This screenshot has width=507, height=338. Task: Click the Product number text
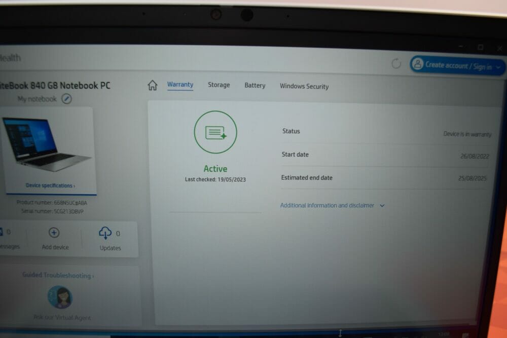[x=52, y=203]
